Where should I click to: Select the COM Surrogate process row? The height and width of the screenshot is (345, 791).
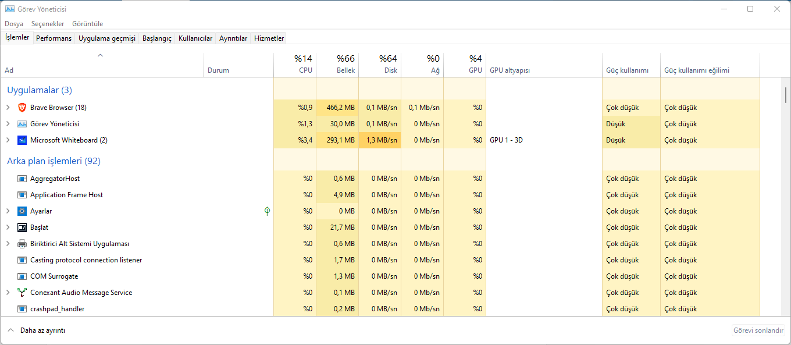pyautogui.click(x=54, y=276)
